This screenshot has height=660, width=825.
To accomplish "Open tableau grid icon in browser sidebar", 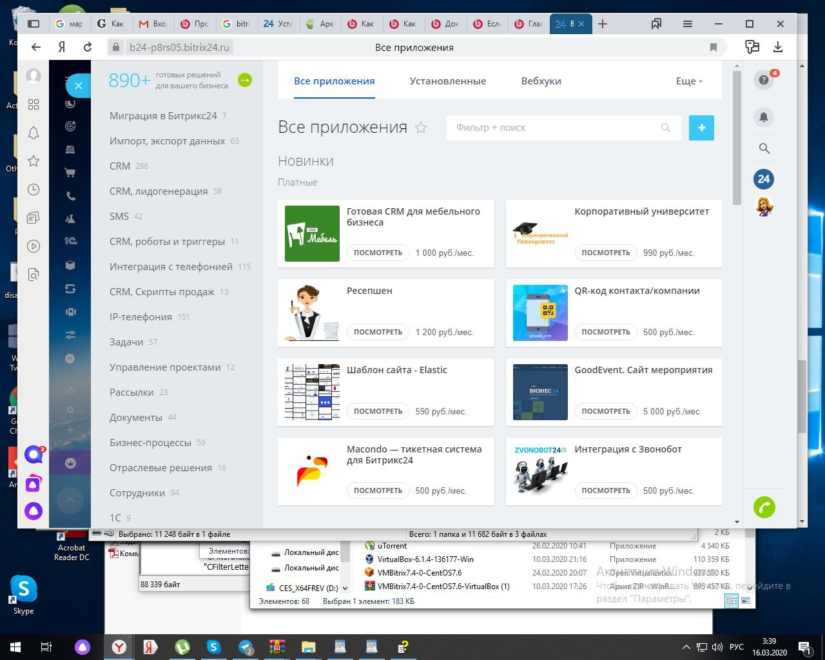I will [x=34, y=104].
